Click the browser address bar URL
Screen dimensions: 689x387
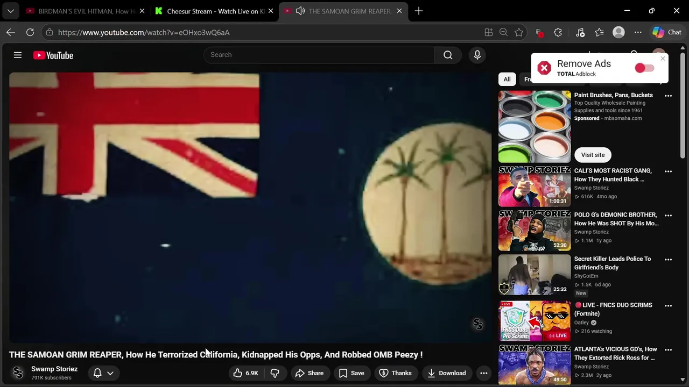[144, 32]
